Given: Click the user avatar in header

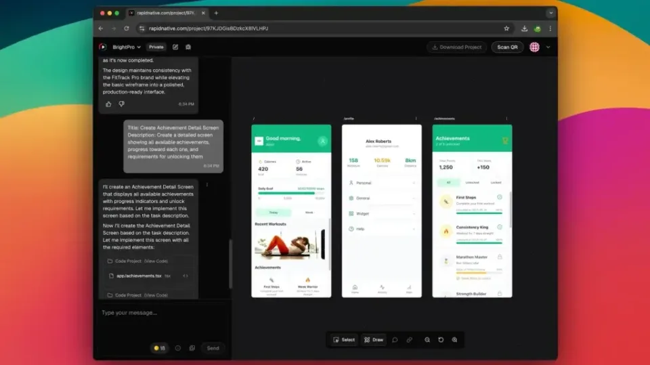Looking at the screenshot, I should [x=534, y=47].
